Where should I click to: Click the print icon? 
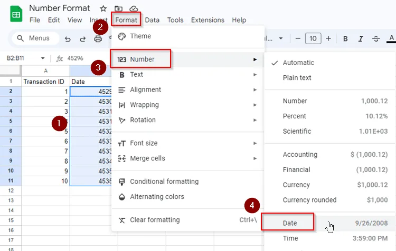tap(98, 39)
